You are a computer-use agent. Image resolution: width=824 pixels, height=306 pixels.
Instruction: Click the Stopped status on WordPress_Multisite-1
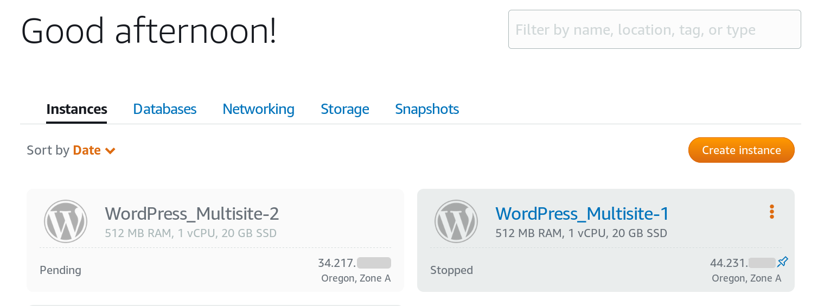coord(451,270)
